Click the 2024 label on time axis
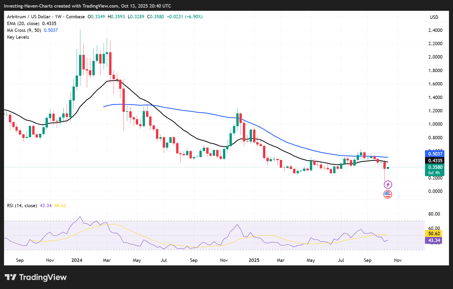453x289 pixels. (77, 260)
